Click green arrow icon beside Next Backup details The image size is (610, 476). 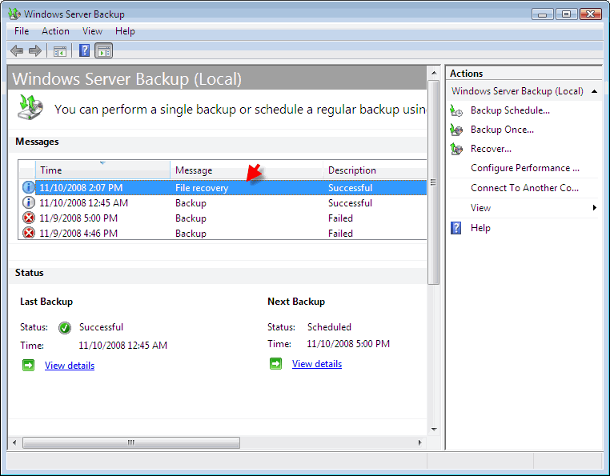pyautogui.click(x=276, y=364)
